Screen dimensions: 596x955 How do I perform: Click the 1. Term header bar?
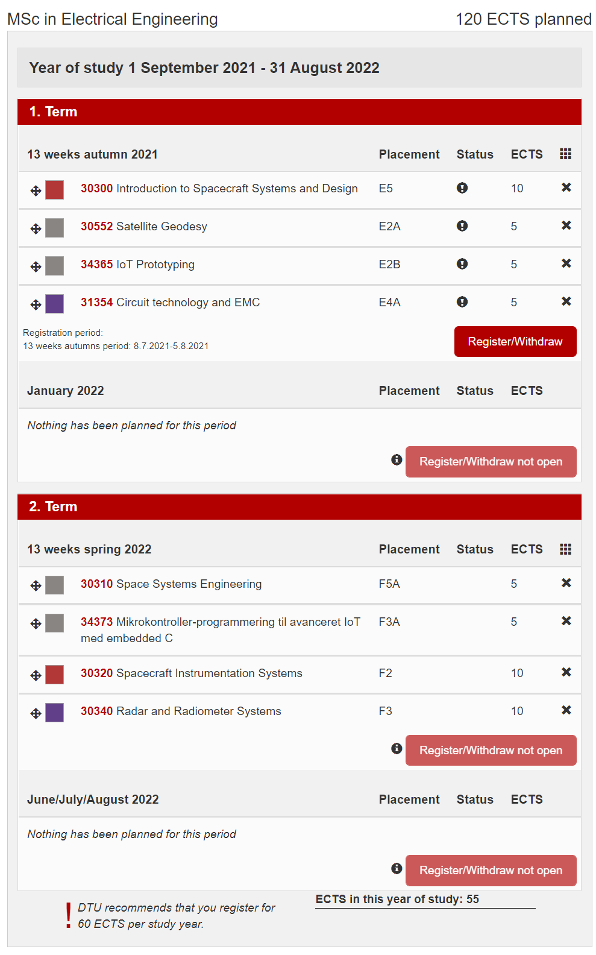(x=299, y=112)
